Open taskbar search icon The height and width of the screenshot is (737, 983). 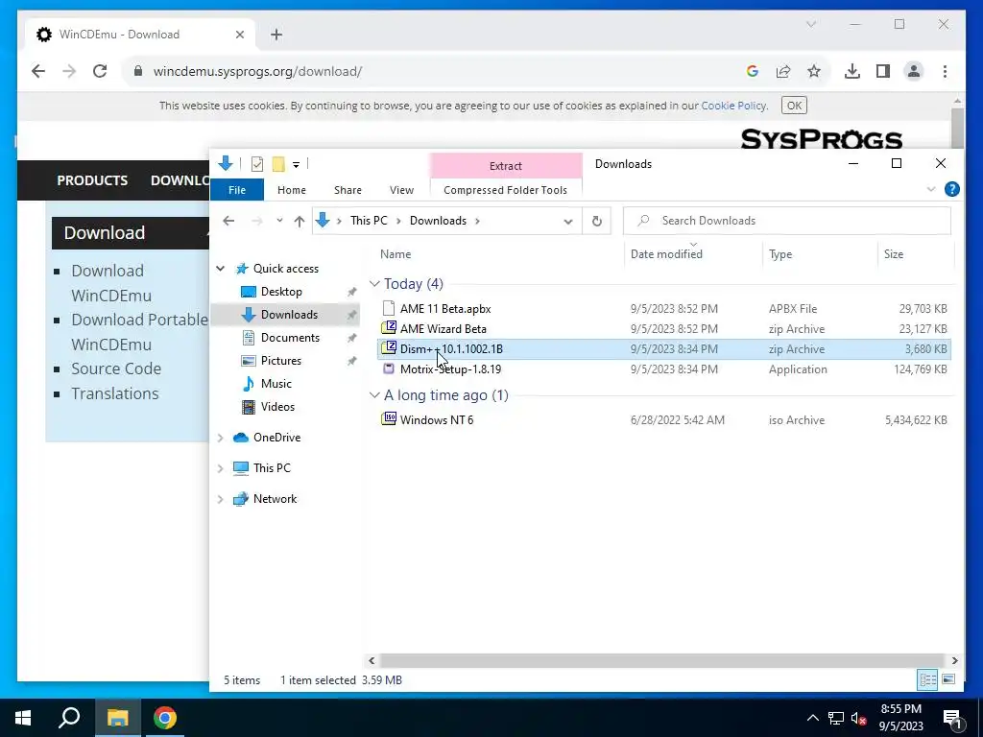(69, 718)
